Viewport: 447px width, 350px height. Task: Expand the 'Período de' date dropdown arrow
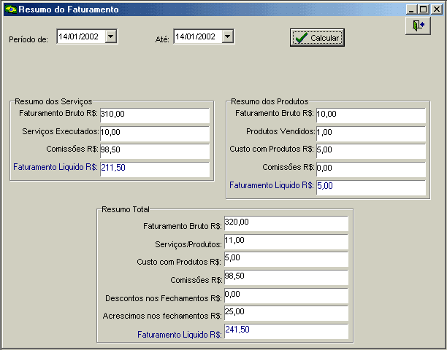110,36
